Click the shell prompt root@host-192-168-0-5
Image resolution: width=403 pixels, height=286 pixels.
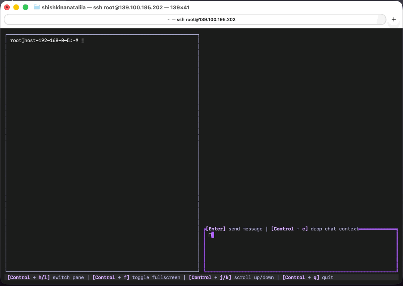[x=44, y=41]
